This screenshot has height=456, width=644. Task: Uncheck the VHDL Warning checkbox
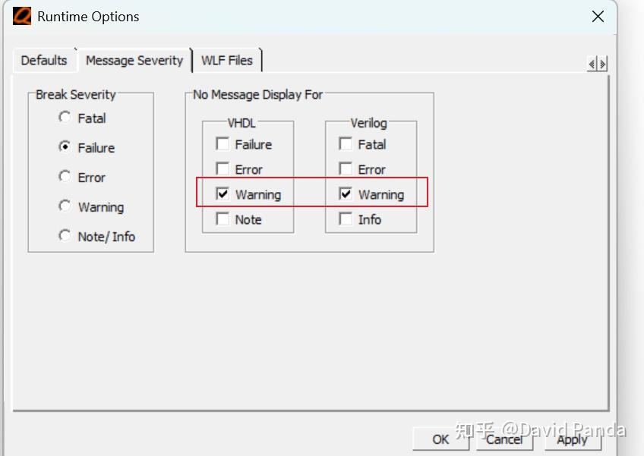click(x=223, y=193)
